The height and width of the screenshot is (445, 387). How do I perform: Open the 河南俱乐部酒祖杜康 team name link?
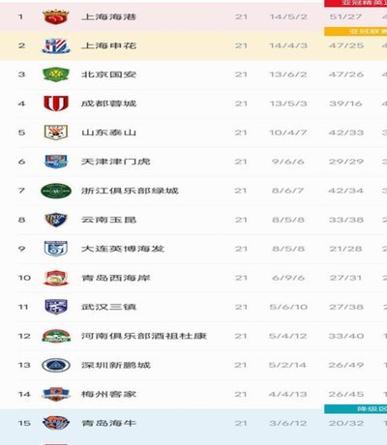click(144, 336)
